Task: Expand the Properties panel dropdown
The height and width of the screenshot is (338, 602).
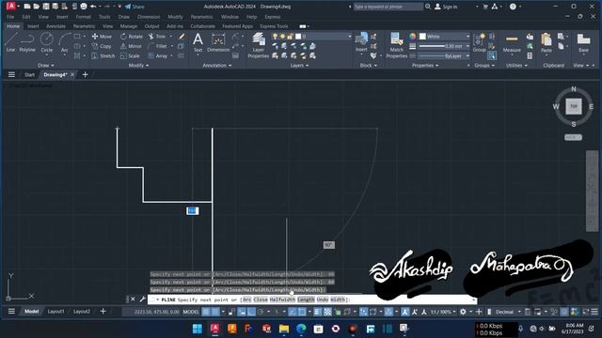Action: pyautogui.click(x=425, y=65)
